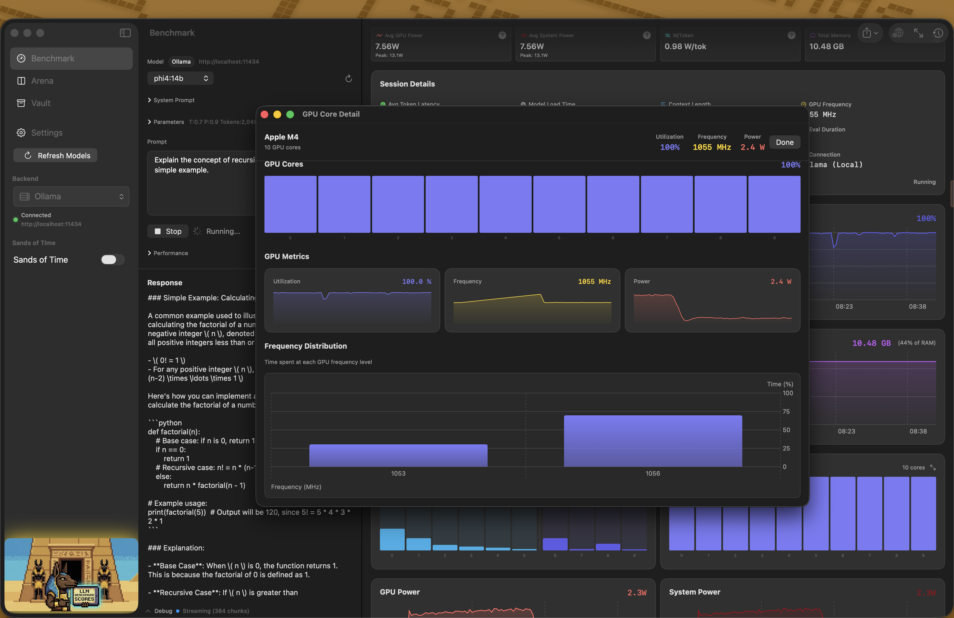
Task: Open the share export dropdown
Action: 870,33
